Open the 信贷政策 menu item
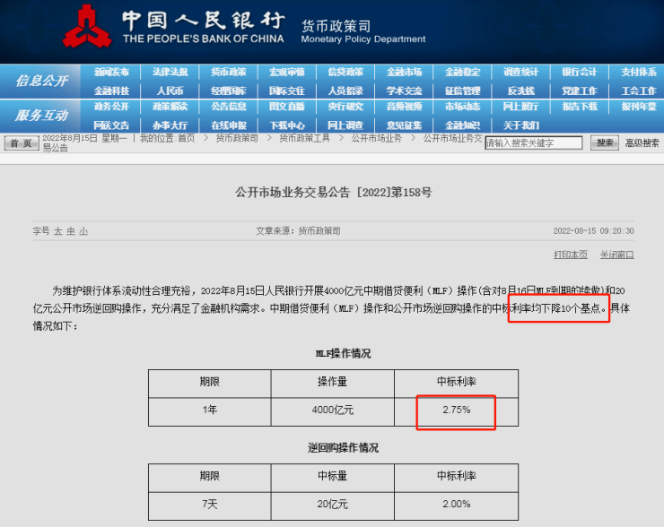The image size is (664, 527). click(345, 73)
